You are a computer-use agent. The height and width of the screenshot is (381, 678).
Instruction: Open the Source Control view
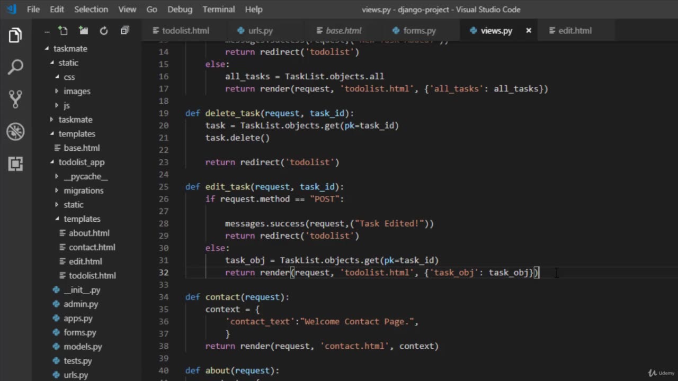[x=15, y=99]
